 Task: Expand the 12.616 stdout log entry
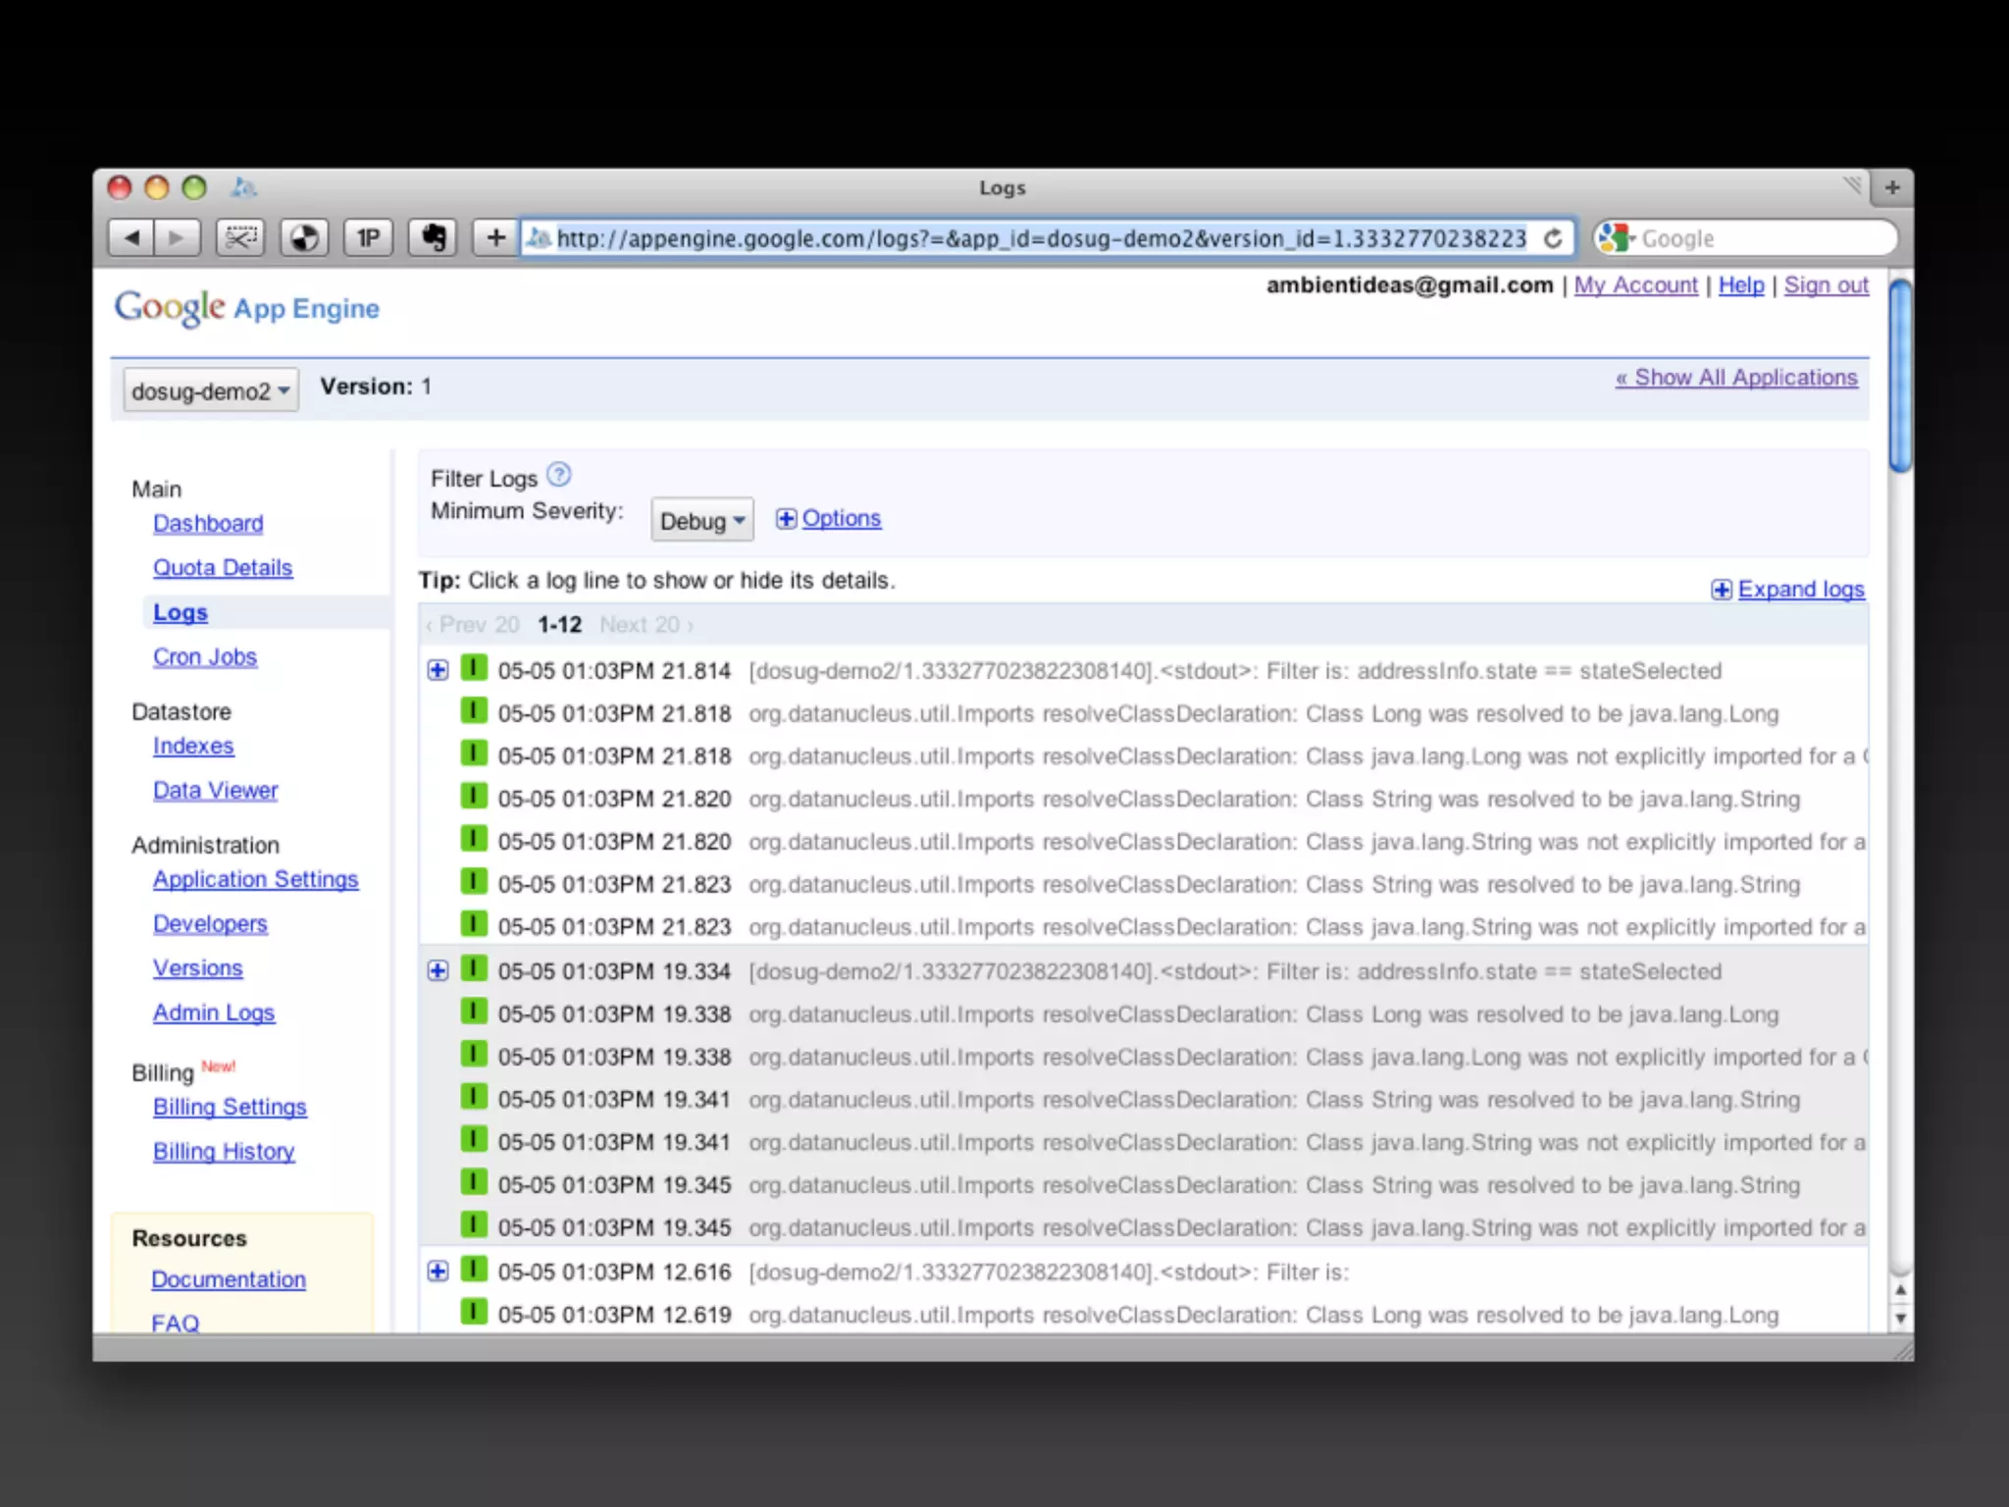coord(438,1272)
